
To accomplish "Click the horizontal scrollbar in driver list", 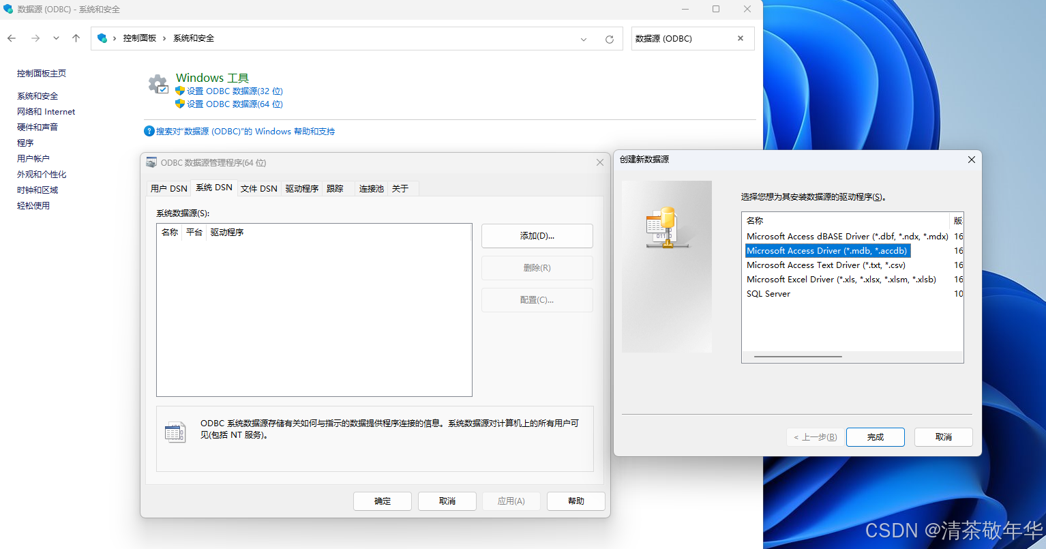I will (798, 357).
